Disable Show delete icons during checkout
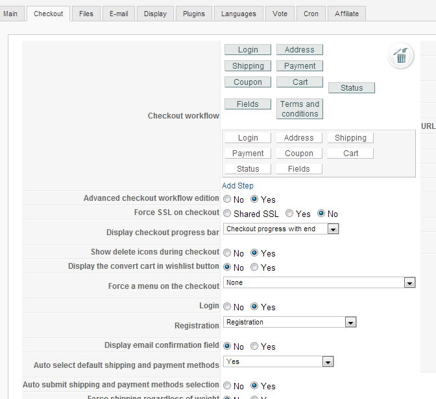Image resolution: width=436 pixels, height=399 pixels. (227, 253)
